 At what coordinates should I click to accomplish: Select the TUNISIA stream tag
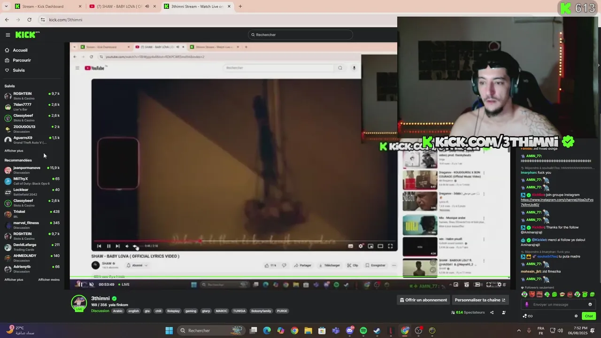coord(239,311)
